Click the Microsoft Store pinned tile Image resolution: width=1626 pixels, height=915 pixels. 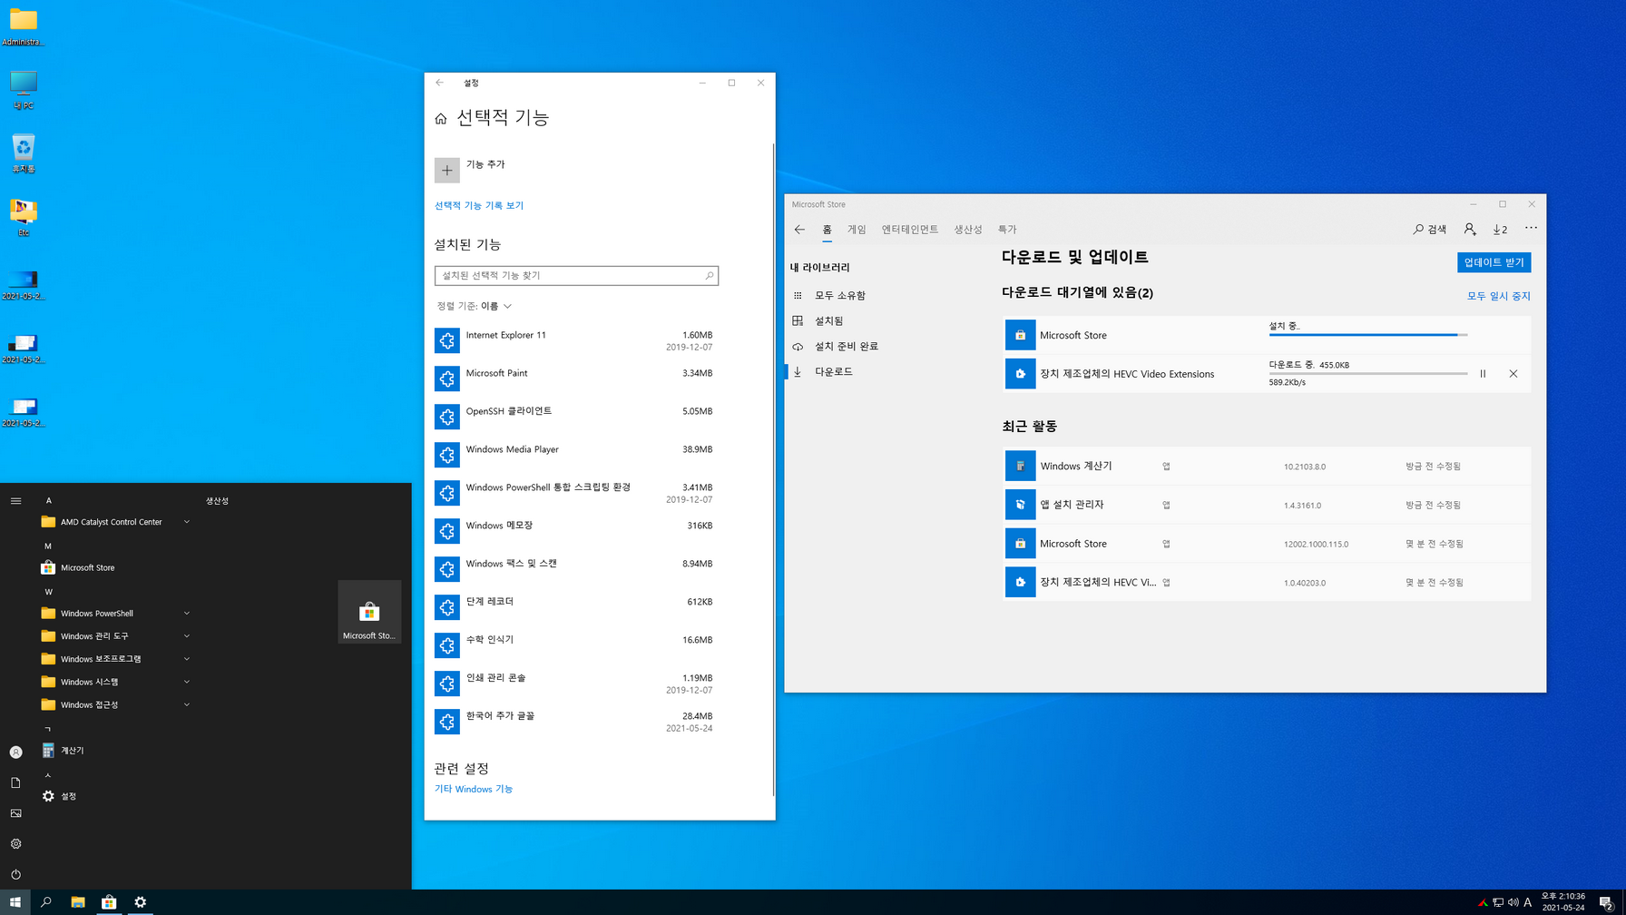click(x=369, y=613)
